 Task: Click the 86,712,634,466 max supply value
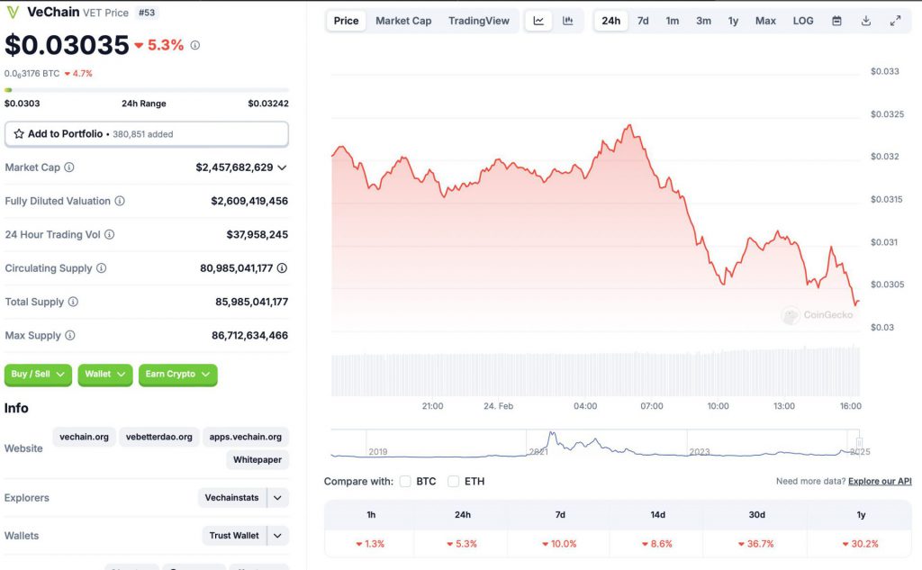point(250,335)
